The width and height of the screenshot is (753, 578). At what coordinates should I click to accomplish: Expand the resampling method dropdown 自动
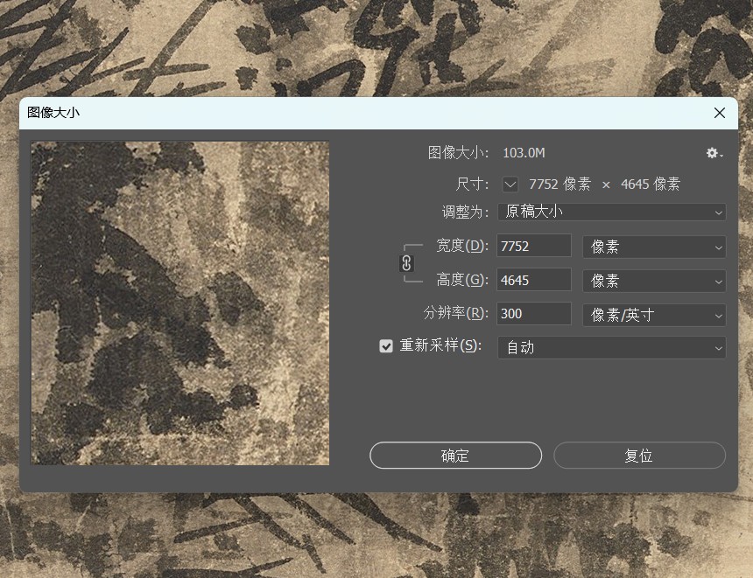pos(612,348)
